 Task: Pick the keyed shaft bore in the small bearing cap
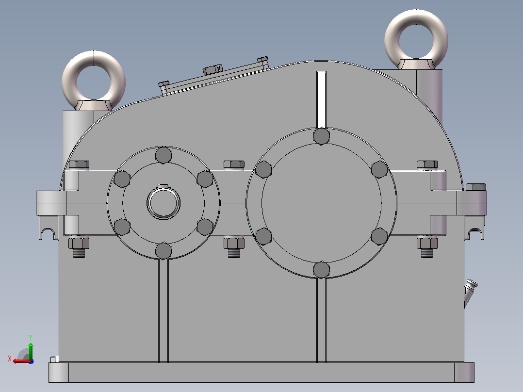pos(163,202)
